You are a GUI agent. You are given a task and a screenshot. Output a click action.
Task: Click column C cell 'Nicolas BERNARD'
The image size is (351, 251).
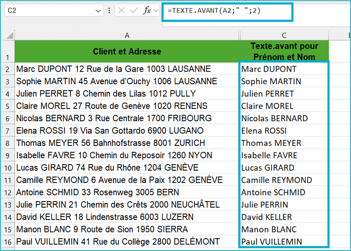pos(284,118)
